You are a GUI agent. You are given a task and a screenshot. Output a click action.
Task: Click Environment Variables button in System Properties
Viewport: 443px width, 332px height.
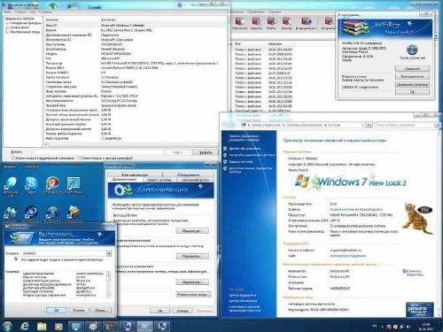tap(193, 295)
